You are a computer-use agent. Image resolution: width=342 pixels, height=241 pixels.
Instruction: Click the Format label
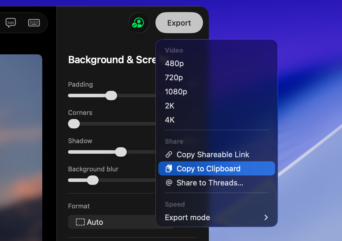coord(79,206)
